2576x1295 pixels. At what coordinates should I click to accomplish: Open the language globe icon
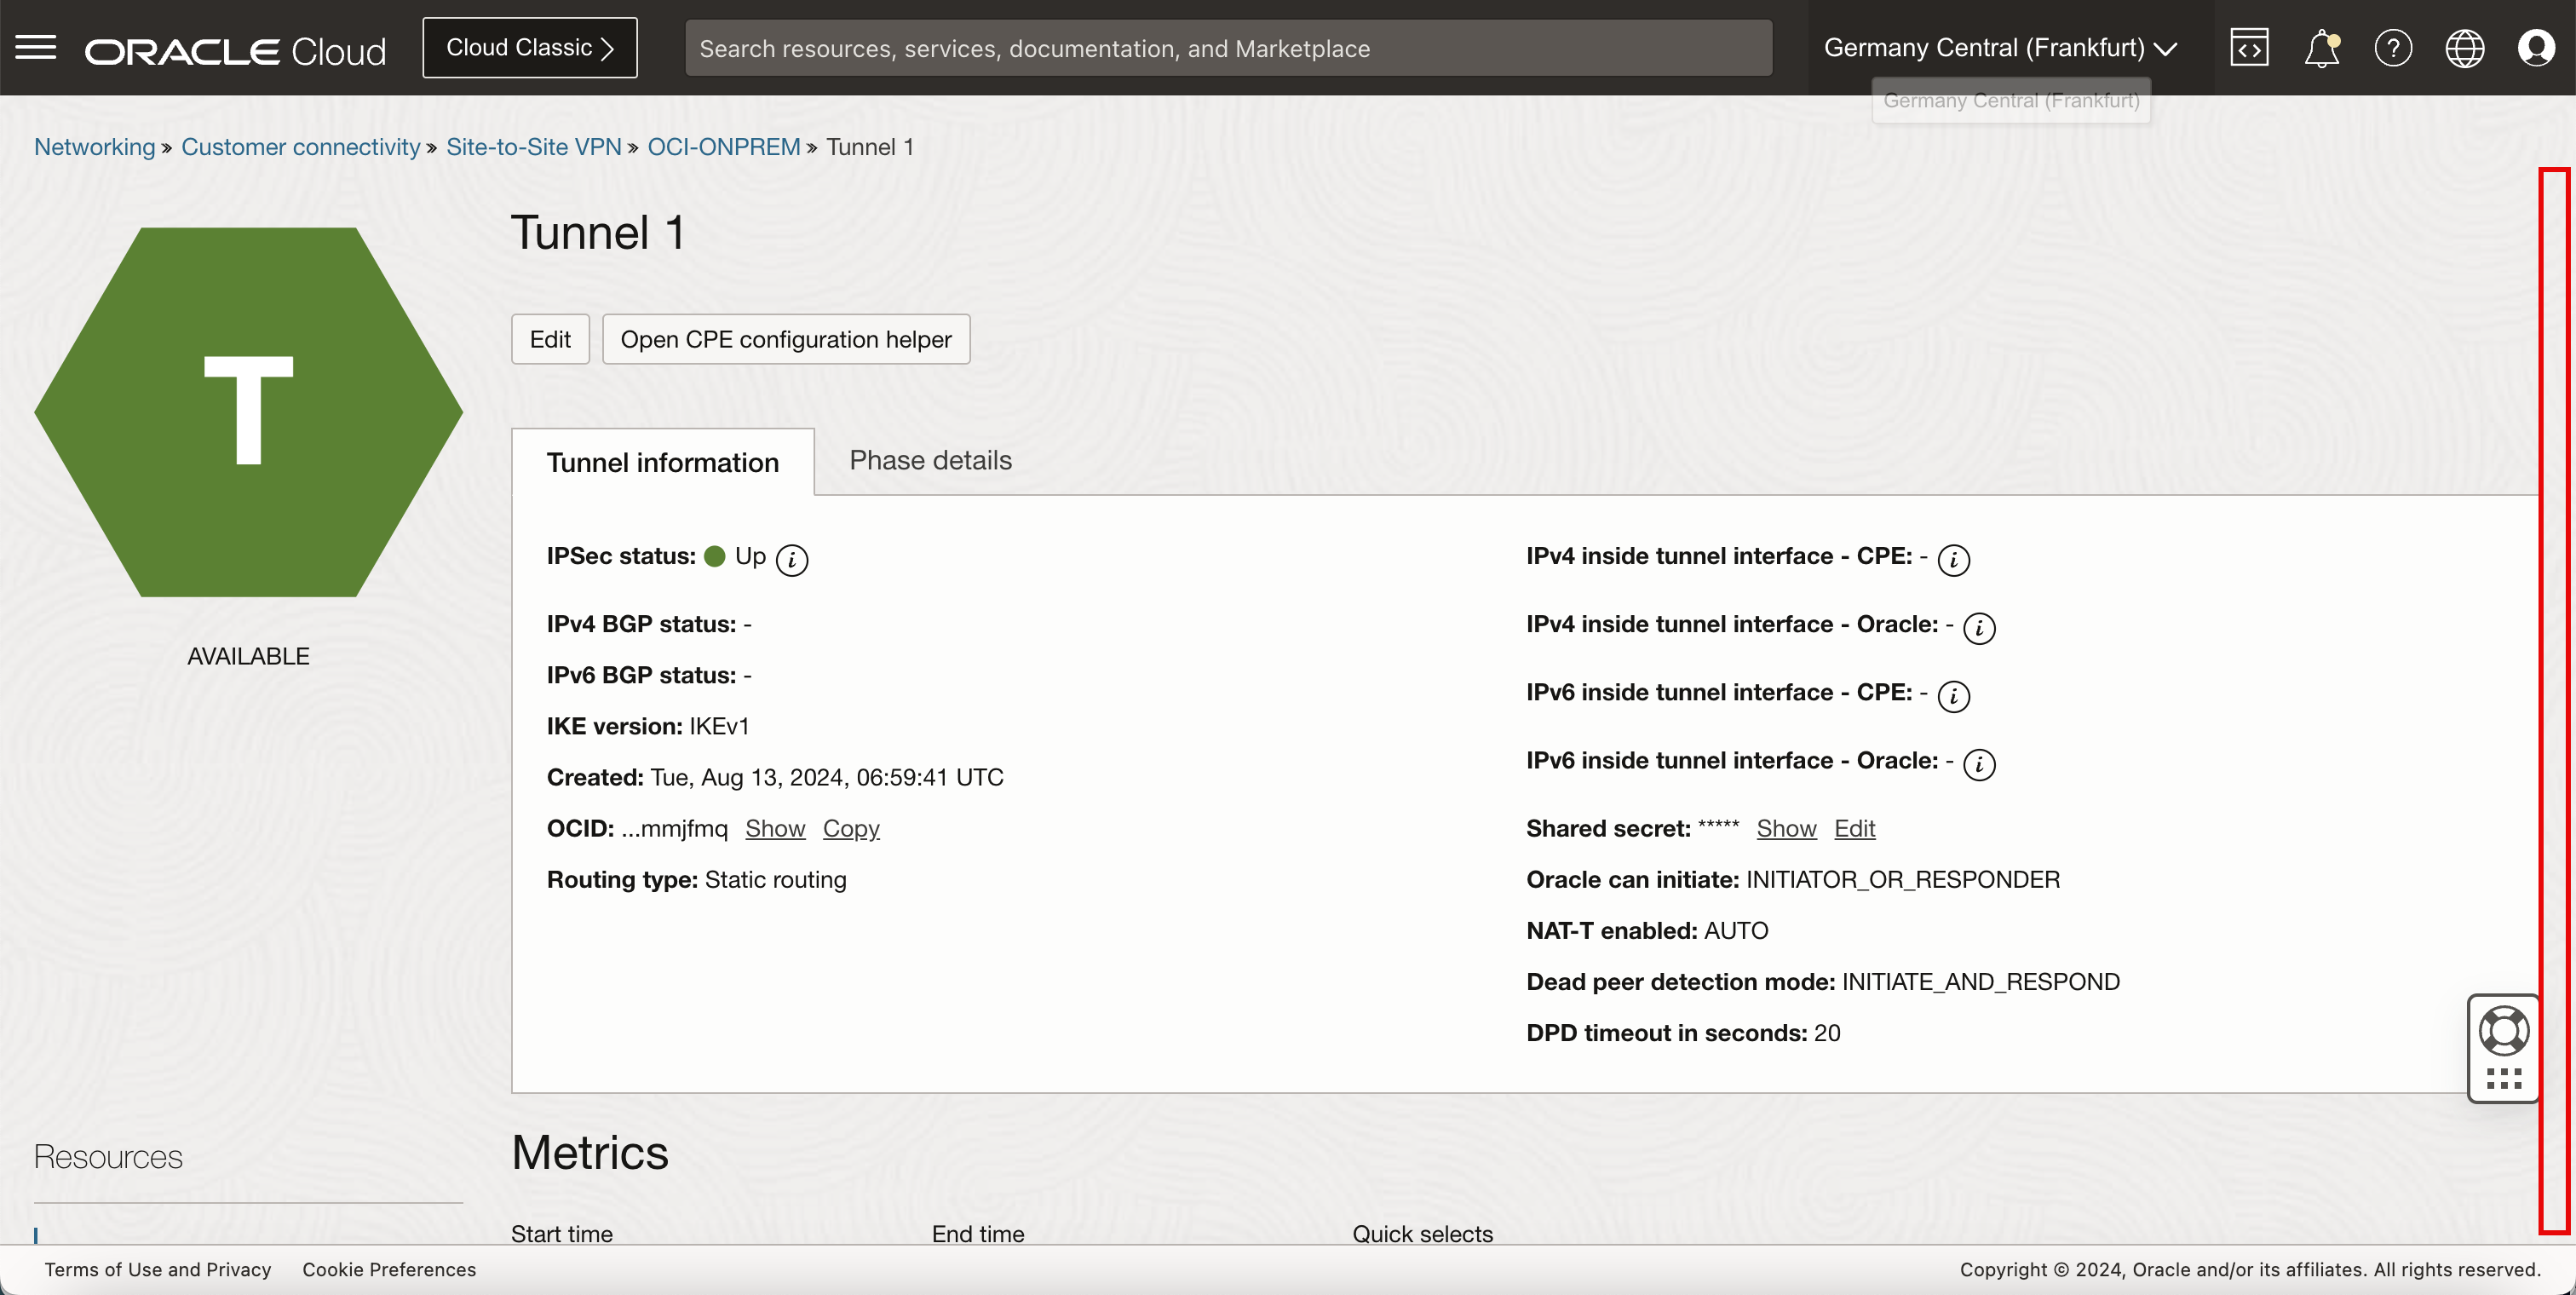click(2464, 48)
